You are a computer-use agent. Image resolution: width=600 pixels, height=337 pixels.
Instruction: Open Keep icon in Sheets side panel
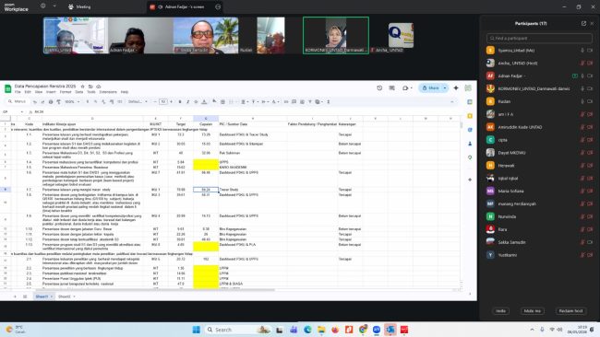(470, 116)
